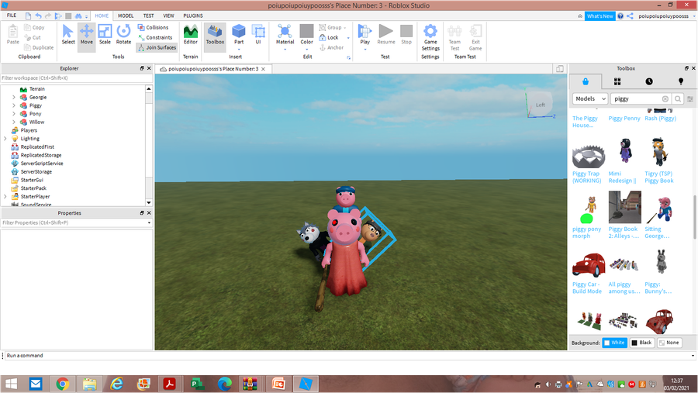The width and height of the screenshot is (698, 393).
Task: Open the FILE menu
Action: (12, 16)
